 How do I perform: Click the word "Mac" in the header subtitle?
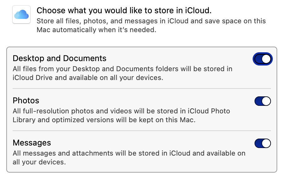43,31
